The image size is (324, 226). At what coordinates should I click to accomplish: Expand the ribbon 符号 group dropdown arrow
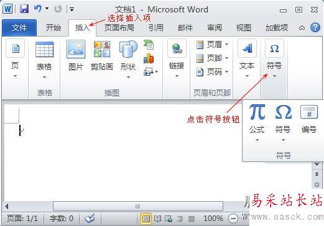pos(274,76)
